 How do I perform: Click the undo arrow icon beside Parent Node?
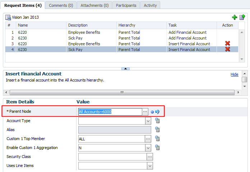click(157, 112)
